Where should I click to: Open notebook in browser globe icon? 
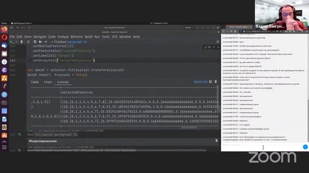(35, 42)
